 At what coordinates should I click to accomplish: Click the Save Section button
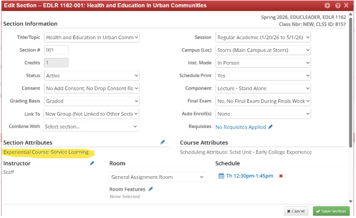(331, 211)
